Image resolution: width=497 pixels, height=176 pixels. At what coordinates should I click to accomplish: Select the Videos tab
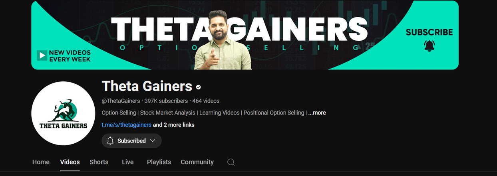tap(70, 162)
